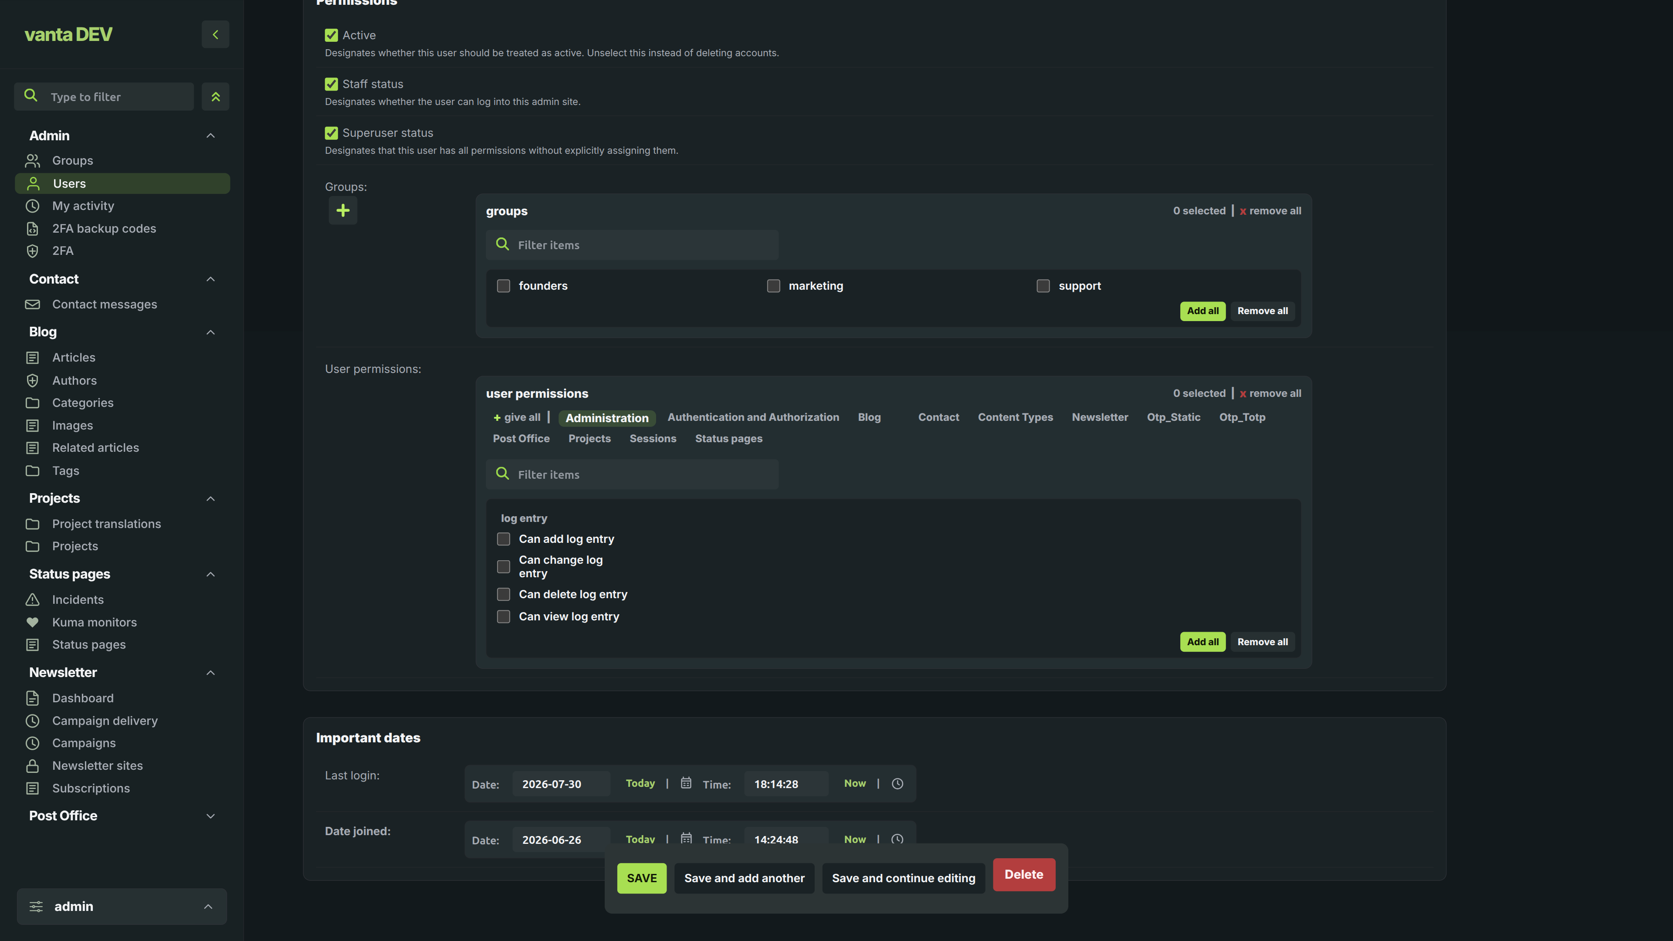Collapse the Blog sidebar section

pyautogui.click(x=210, y=332)
